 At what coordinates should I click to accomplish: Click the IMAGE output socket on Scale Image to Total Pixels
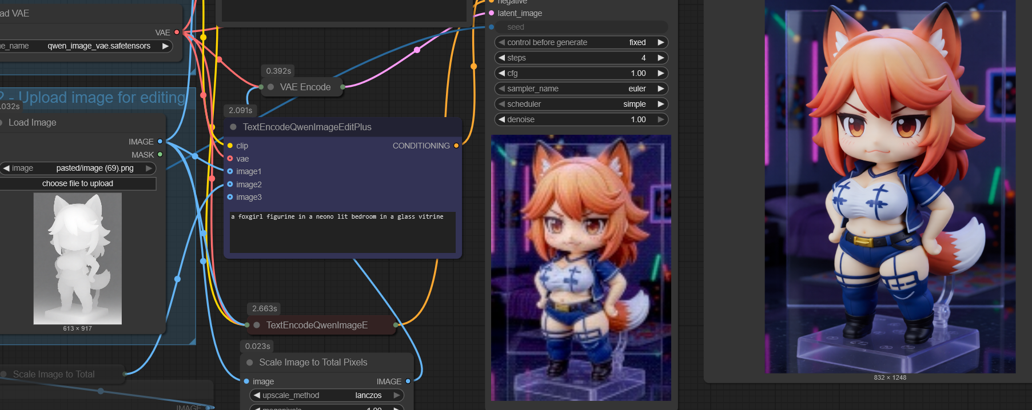[x=408, y=381]
